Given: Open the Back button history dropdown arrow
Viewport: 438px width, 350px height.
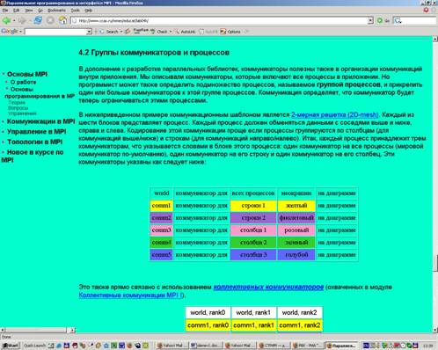Looking at the screenshot, I should tap(14, 21).
